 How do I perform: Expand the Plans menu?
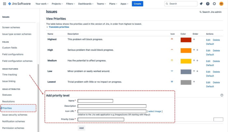(x=113, y=4)
